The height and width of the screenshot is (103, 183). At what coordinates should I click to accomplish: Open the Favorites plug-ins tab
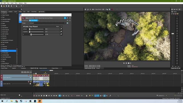coord(41,12)
